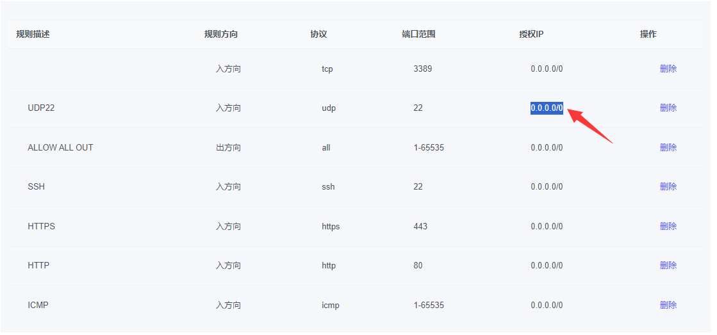717x335 pixels.
Task: Delete the tcp 3389 rule
Action: point(668,69)
